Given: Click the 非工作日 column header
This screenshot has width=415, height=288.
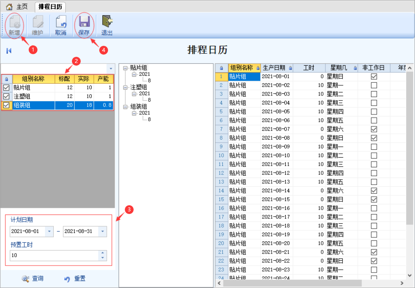Looking at the screenshot, I should (374, 68).
